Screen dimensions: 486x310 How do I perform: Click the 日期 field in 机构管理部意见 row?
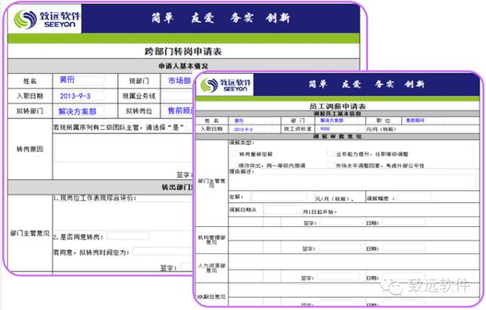point(404,247)
